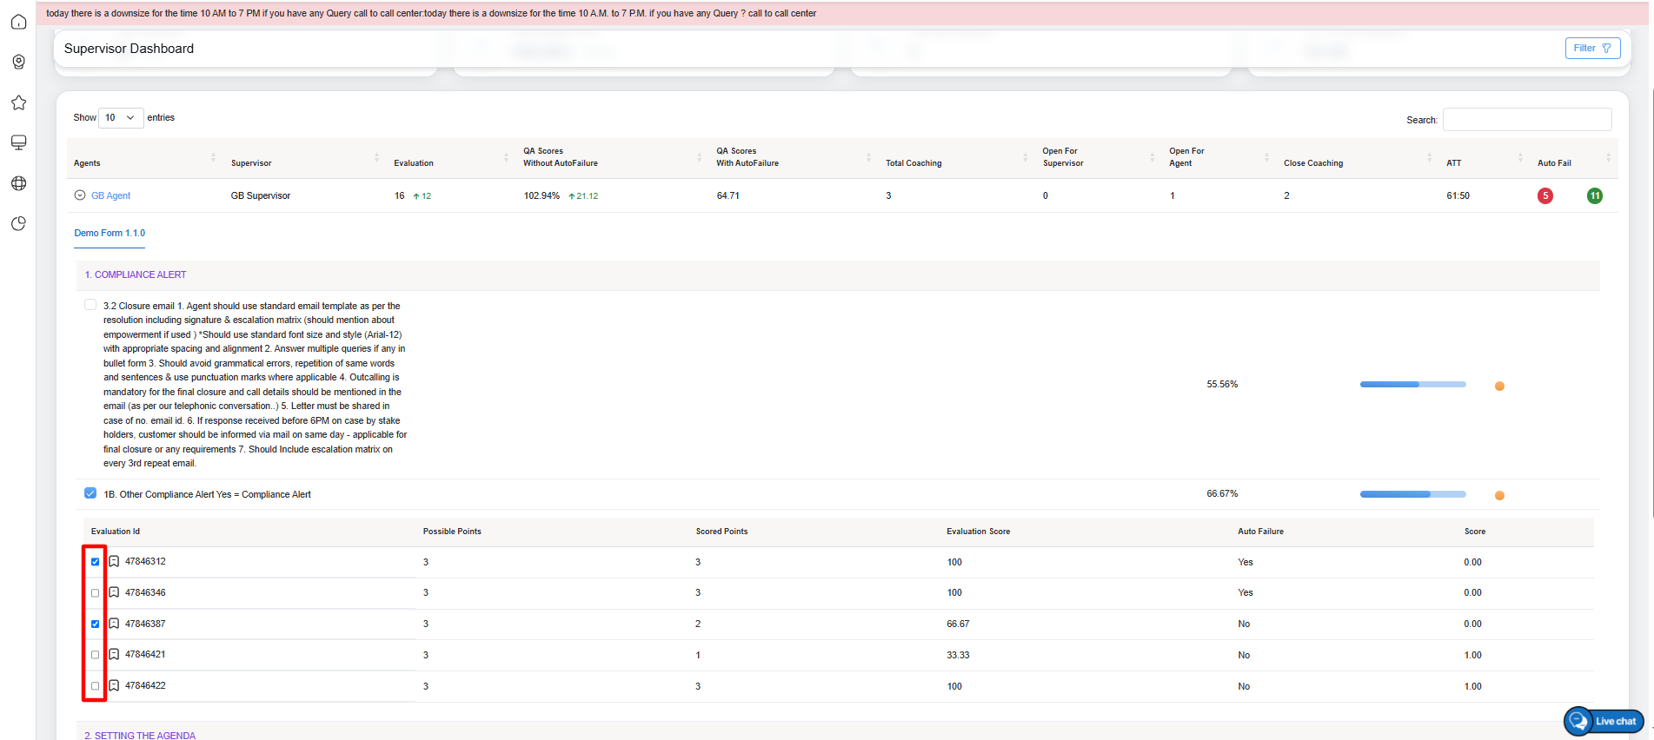The image size is (1654, 740).
Task: Click bookmark icon beside evaluation 47846421
Action: point(114,655)
